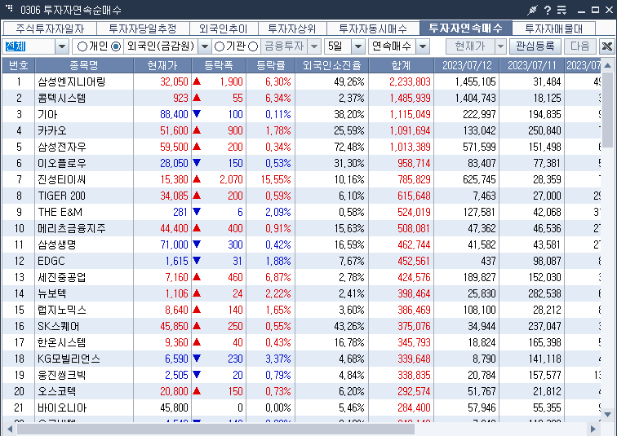Open the 현재가 dropdown arrow
This screenshot has height=436, width=617.
[x=500, y=46]
